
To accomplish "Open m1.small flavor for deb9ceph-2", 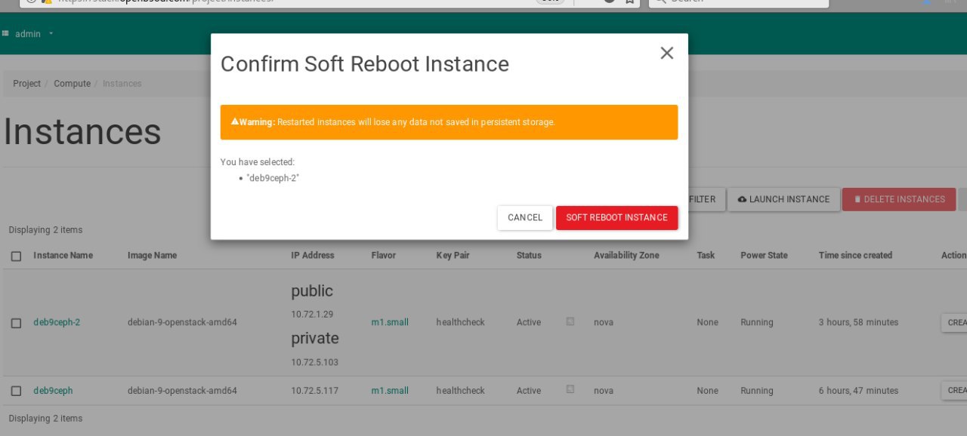I will point(390,322).
